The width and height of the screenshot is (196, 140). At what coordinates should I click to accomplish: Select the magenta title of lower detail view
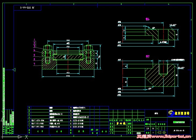(x=147, y=56)
